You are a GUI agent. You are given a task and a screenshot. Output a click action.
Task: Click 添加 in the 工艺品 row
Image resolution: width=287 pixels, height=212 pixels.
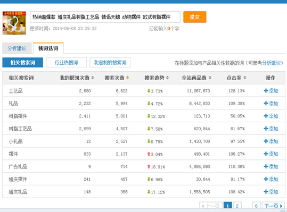270,91
